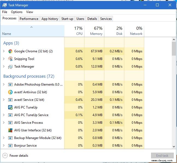Go to the Services tab
This screenshot has width=177, height=163.
pos(106,19)
